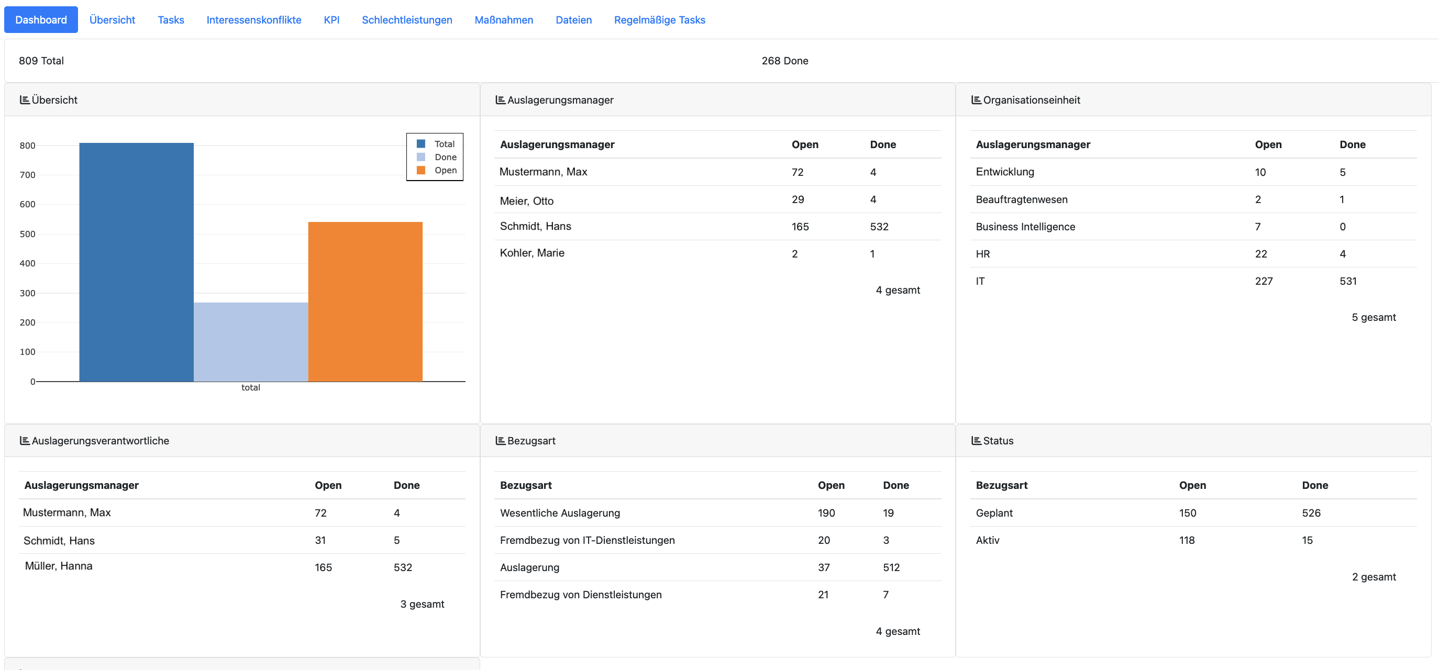This screenshot has height=670, width=1439.
Task: Click the dark blue Total bar
Action: [136, 262]
